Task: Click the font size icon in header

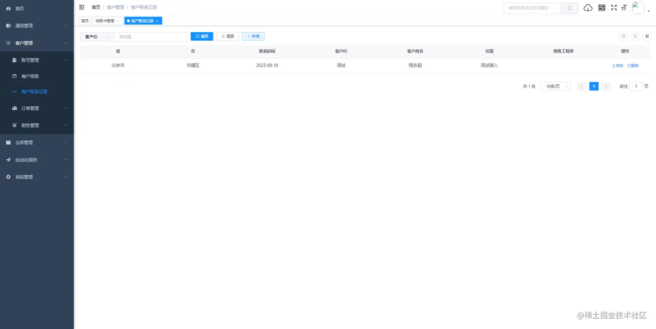Action: coord(624,8)
